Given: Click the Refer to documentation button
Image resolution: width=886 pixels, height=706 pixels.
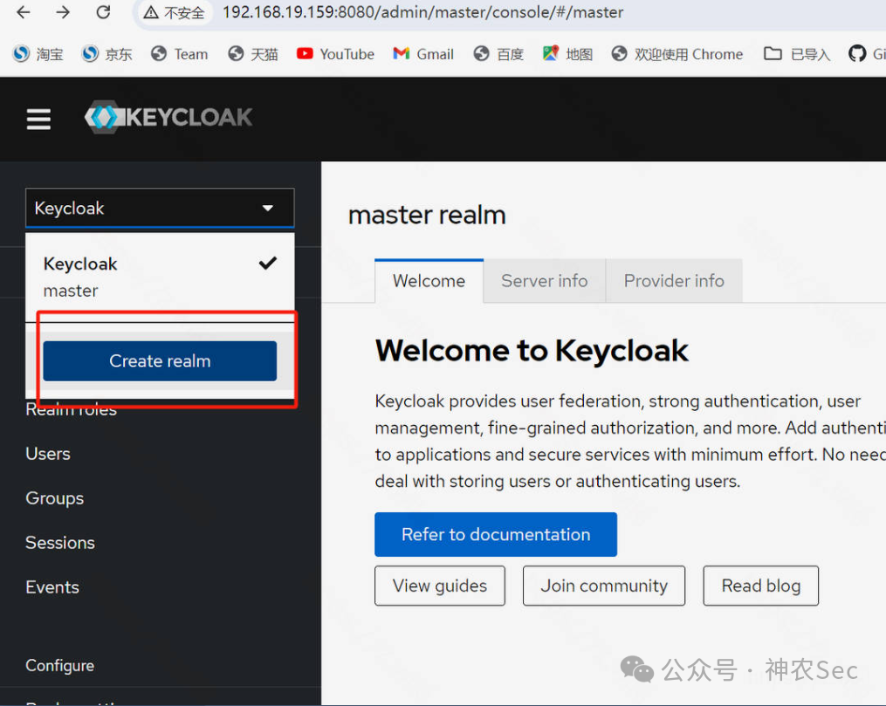Looking at the screenshot, I should [x=496, y=534].
